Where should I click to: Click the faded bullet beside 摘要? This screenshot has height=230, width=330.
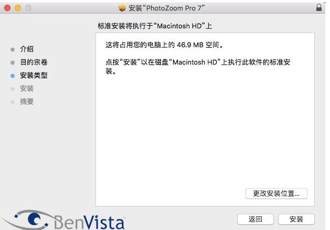click(13, 102)
